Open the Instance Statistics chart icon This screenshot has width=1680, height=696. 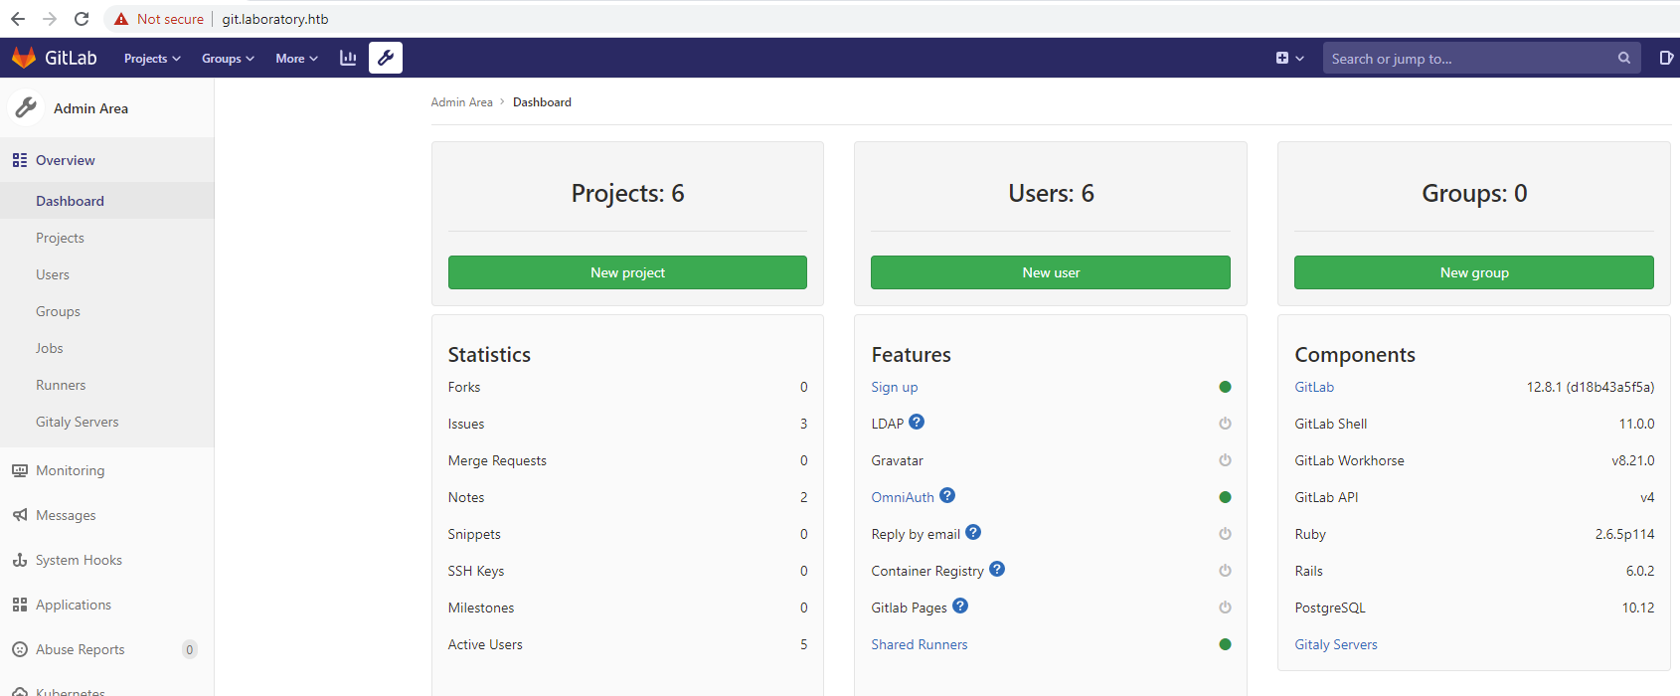click(348, 58)
